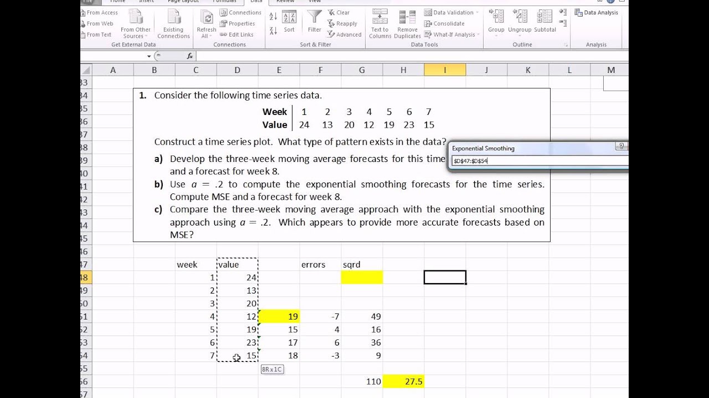Clear the current filter
709x398 pixels.
[338, 13]
